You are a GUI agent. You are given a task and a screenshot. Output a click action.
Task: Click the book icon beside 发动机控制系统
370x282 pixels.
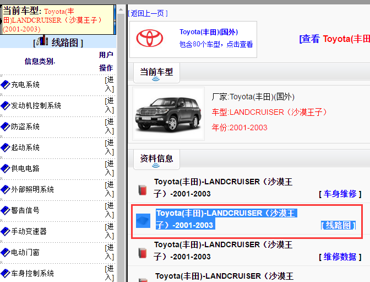5,105
